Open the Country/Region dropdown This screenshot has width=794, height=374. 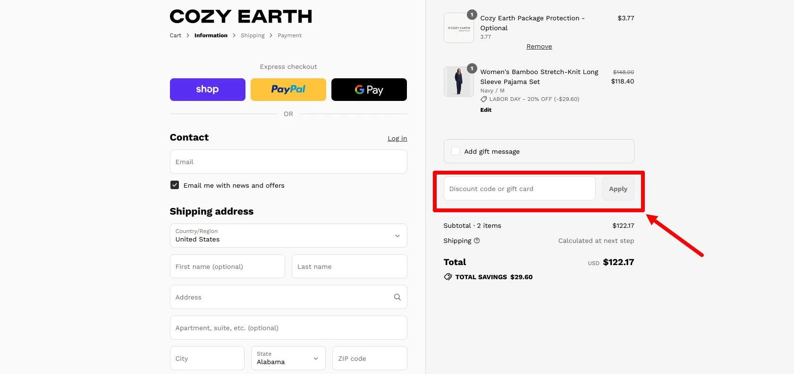288,236
